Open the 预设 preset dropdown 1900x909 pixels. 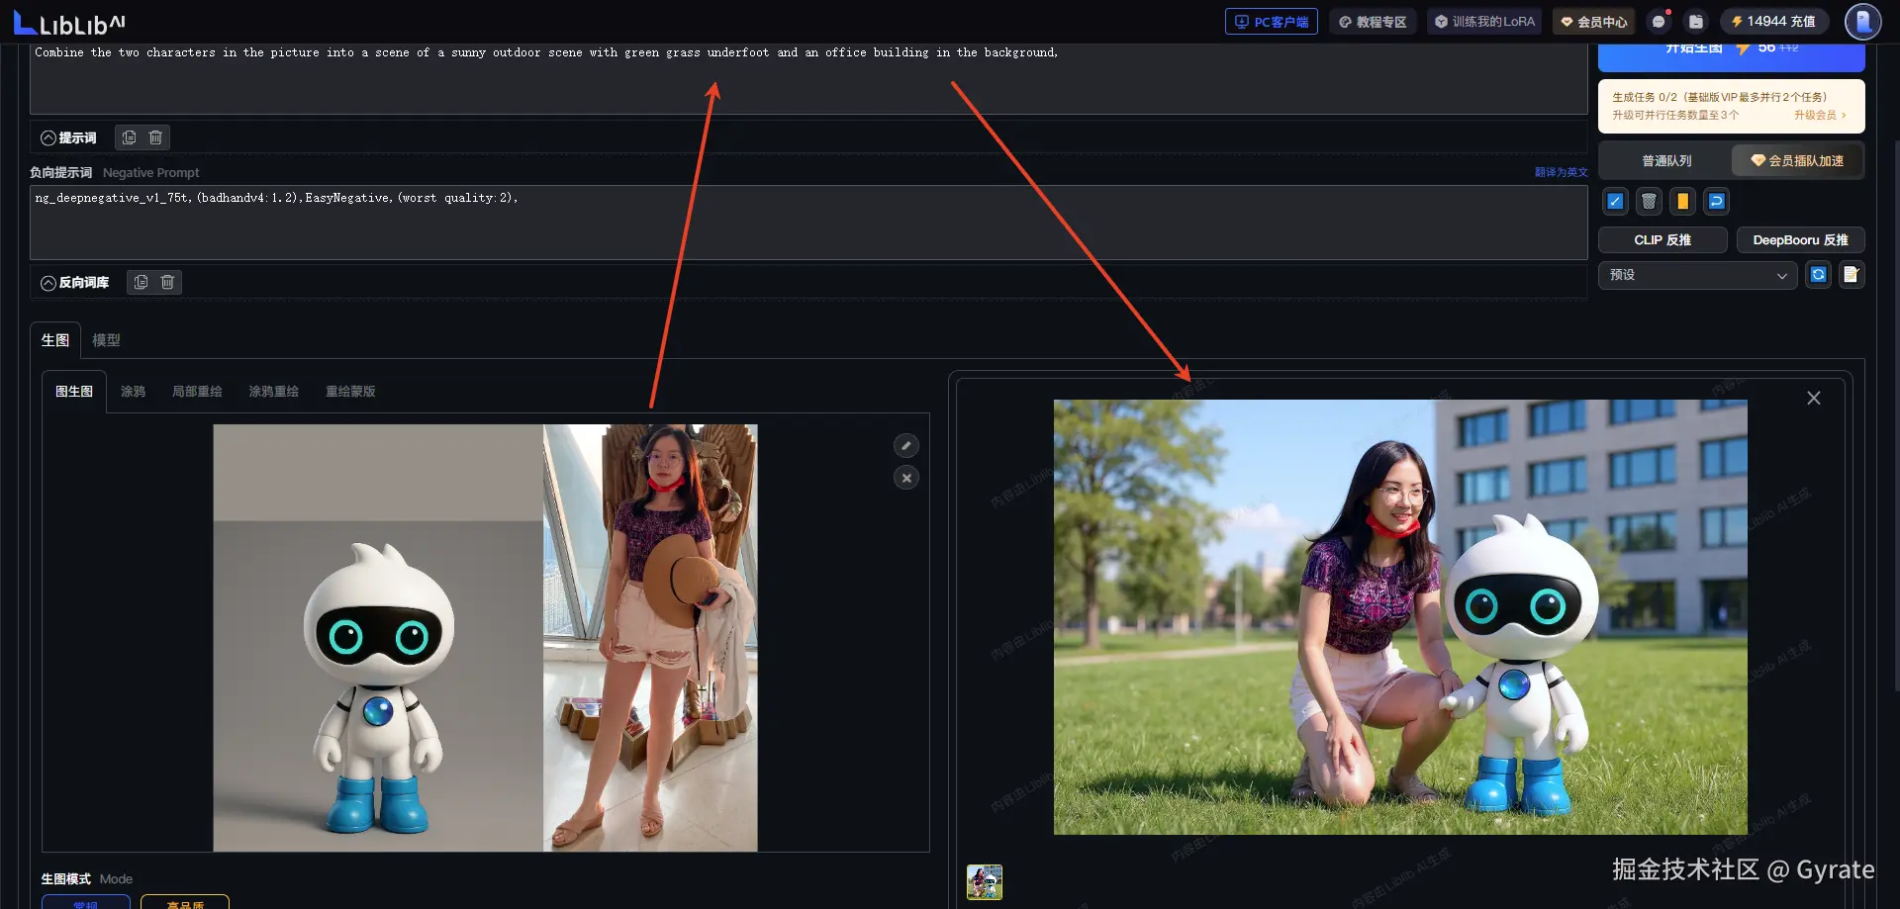(1697, 275)
